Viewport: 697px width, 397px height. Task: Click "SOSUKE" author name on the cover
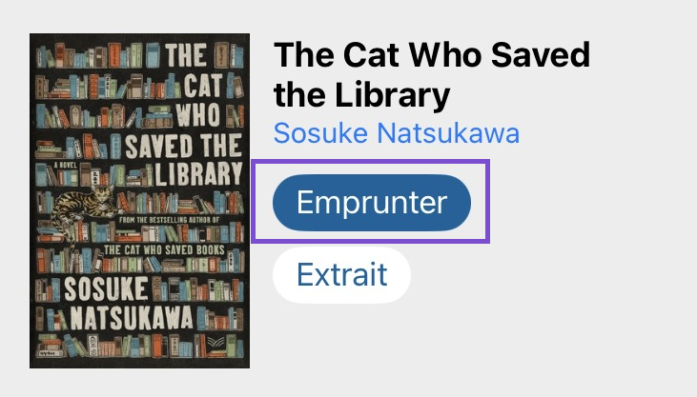point(106,288)
